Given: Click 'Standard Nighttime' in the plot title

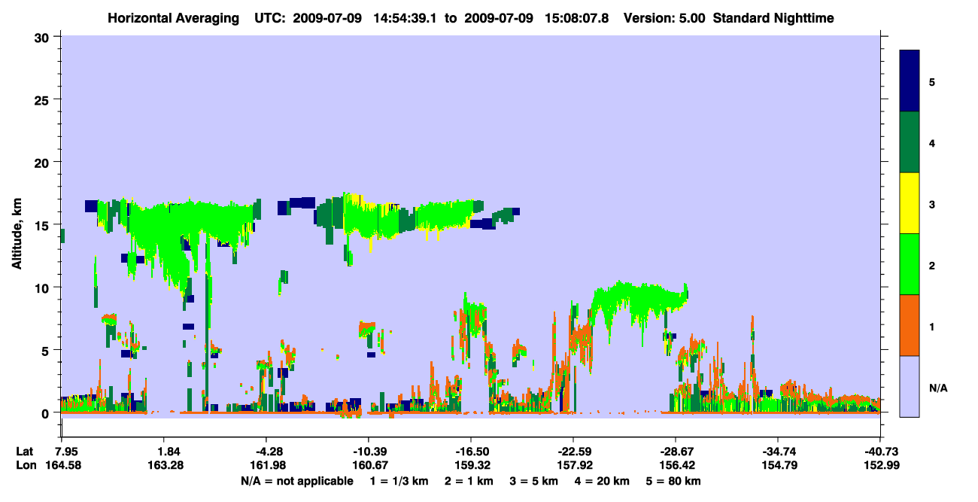Looking at the screenshot, I should [773, 18].
